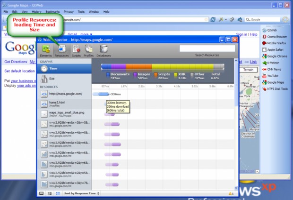Toggle small resource rows icon in status bar
293x200 pixels.
[x=58, y=193]
